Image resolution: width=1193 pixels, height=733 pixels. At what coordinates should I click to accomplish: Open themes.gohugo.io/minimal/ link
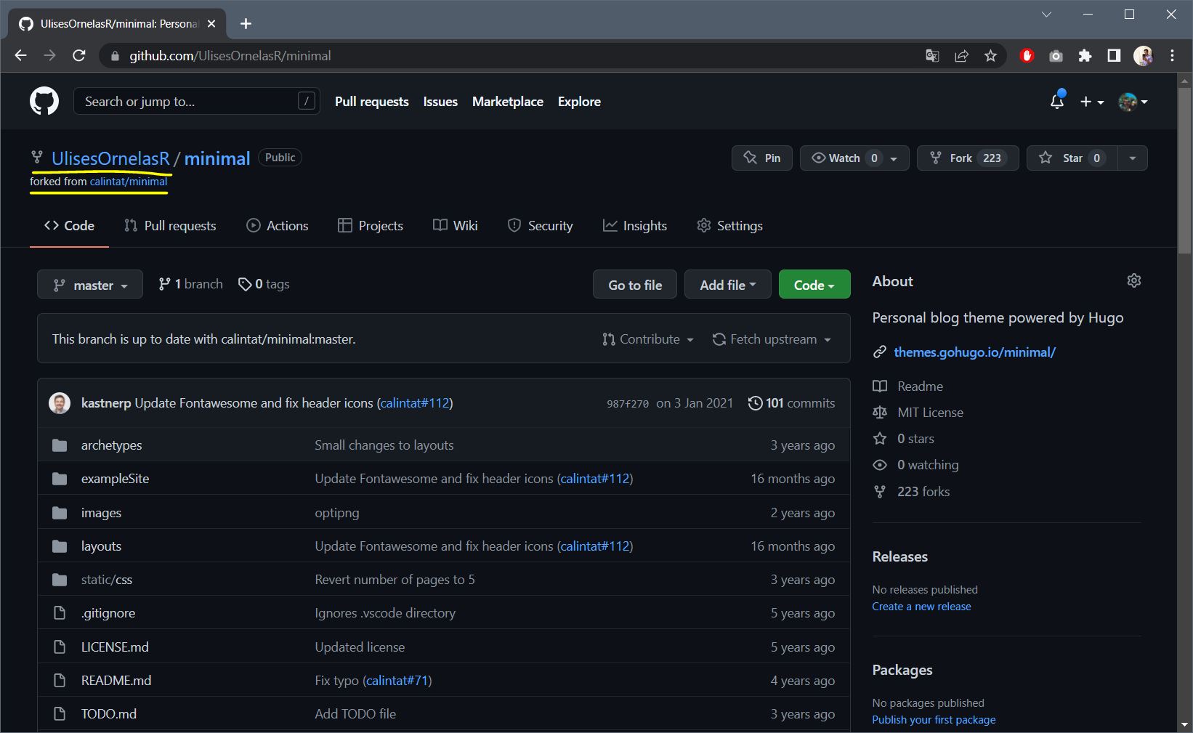coord(974,352)
